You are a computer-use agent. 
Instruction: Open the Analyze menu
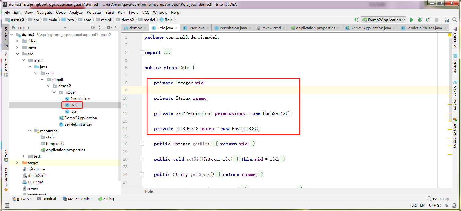point(76,13)
